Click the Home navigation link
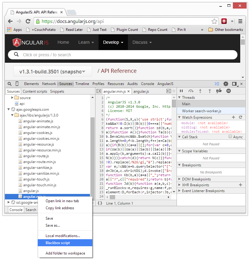This screenshot has height=260, width=250. [63, 42]
